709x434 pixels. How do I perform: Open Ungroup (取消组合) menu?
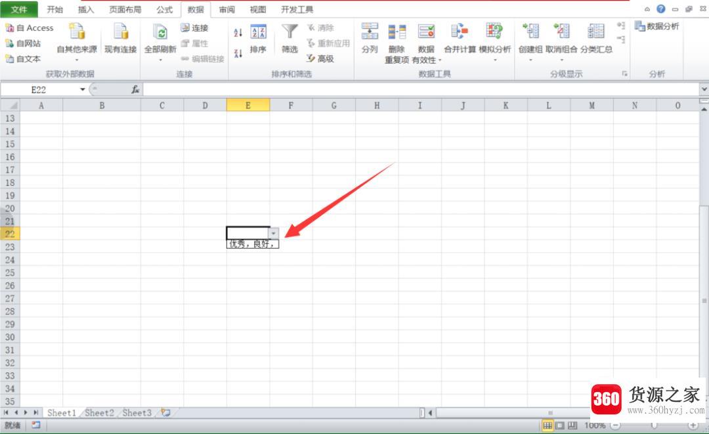(x=561, y=43)
